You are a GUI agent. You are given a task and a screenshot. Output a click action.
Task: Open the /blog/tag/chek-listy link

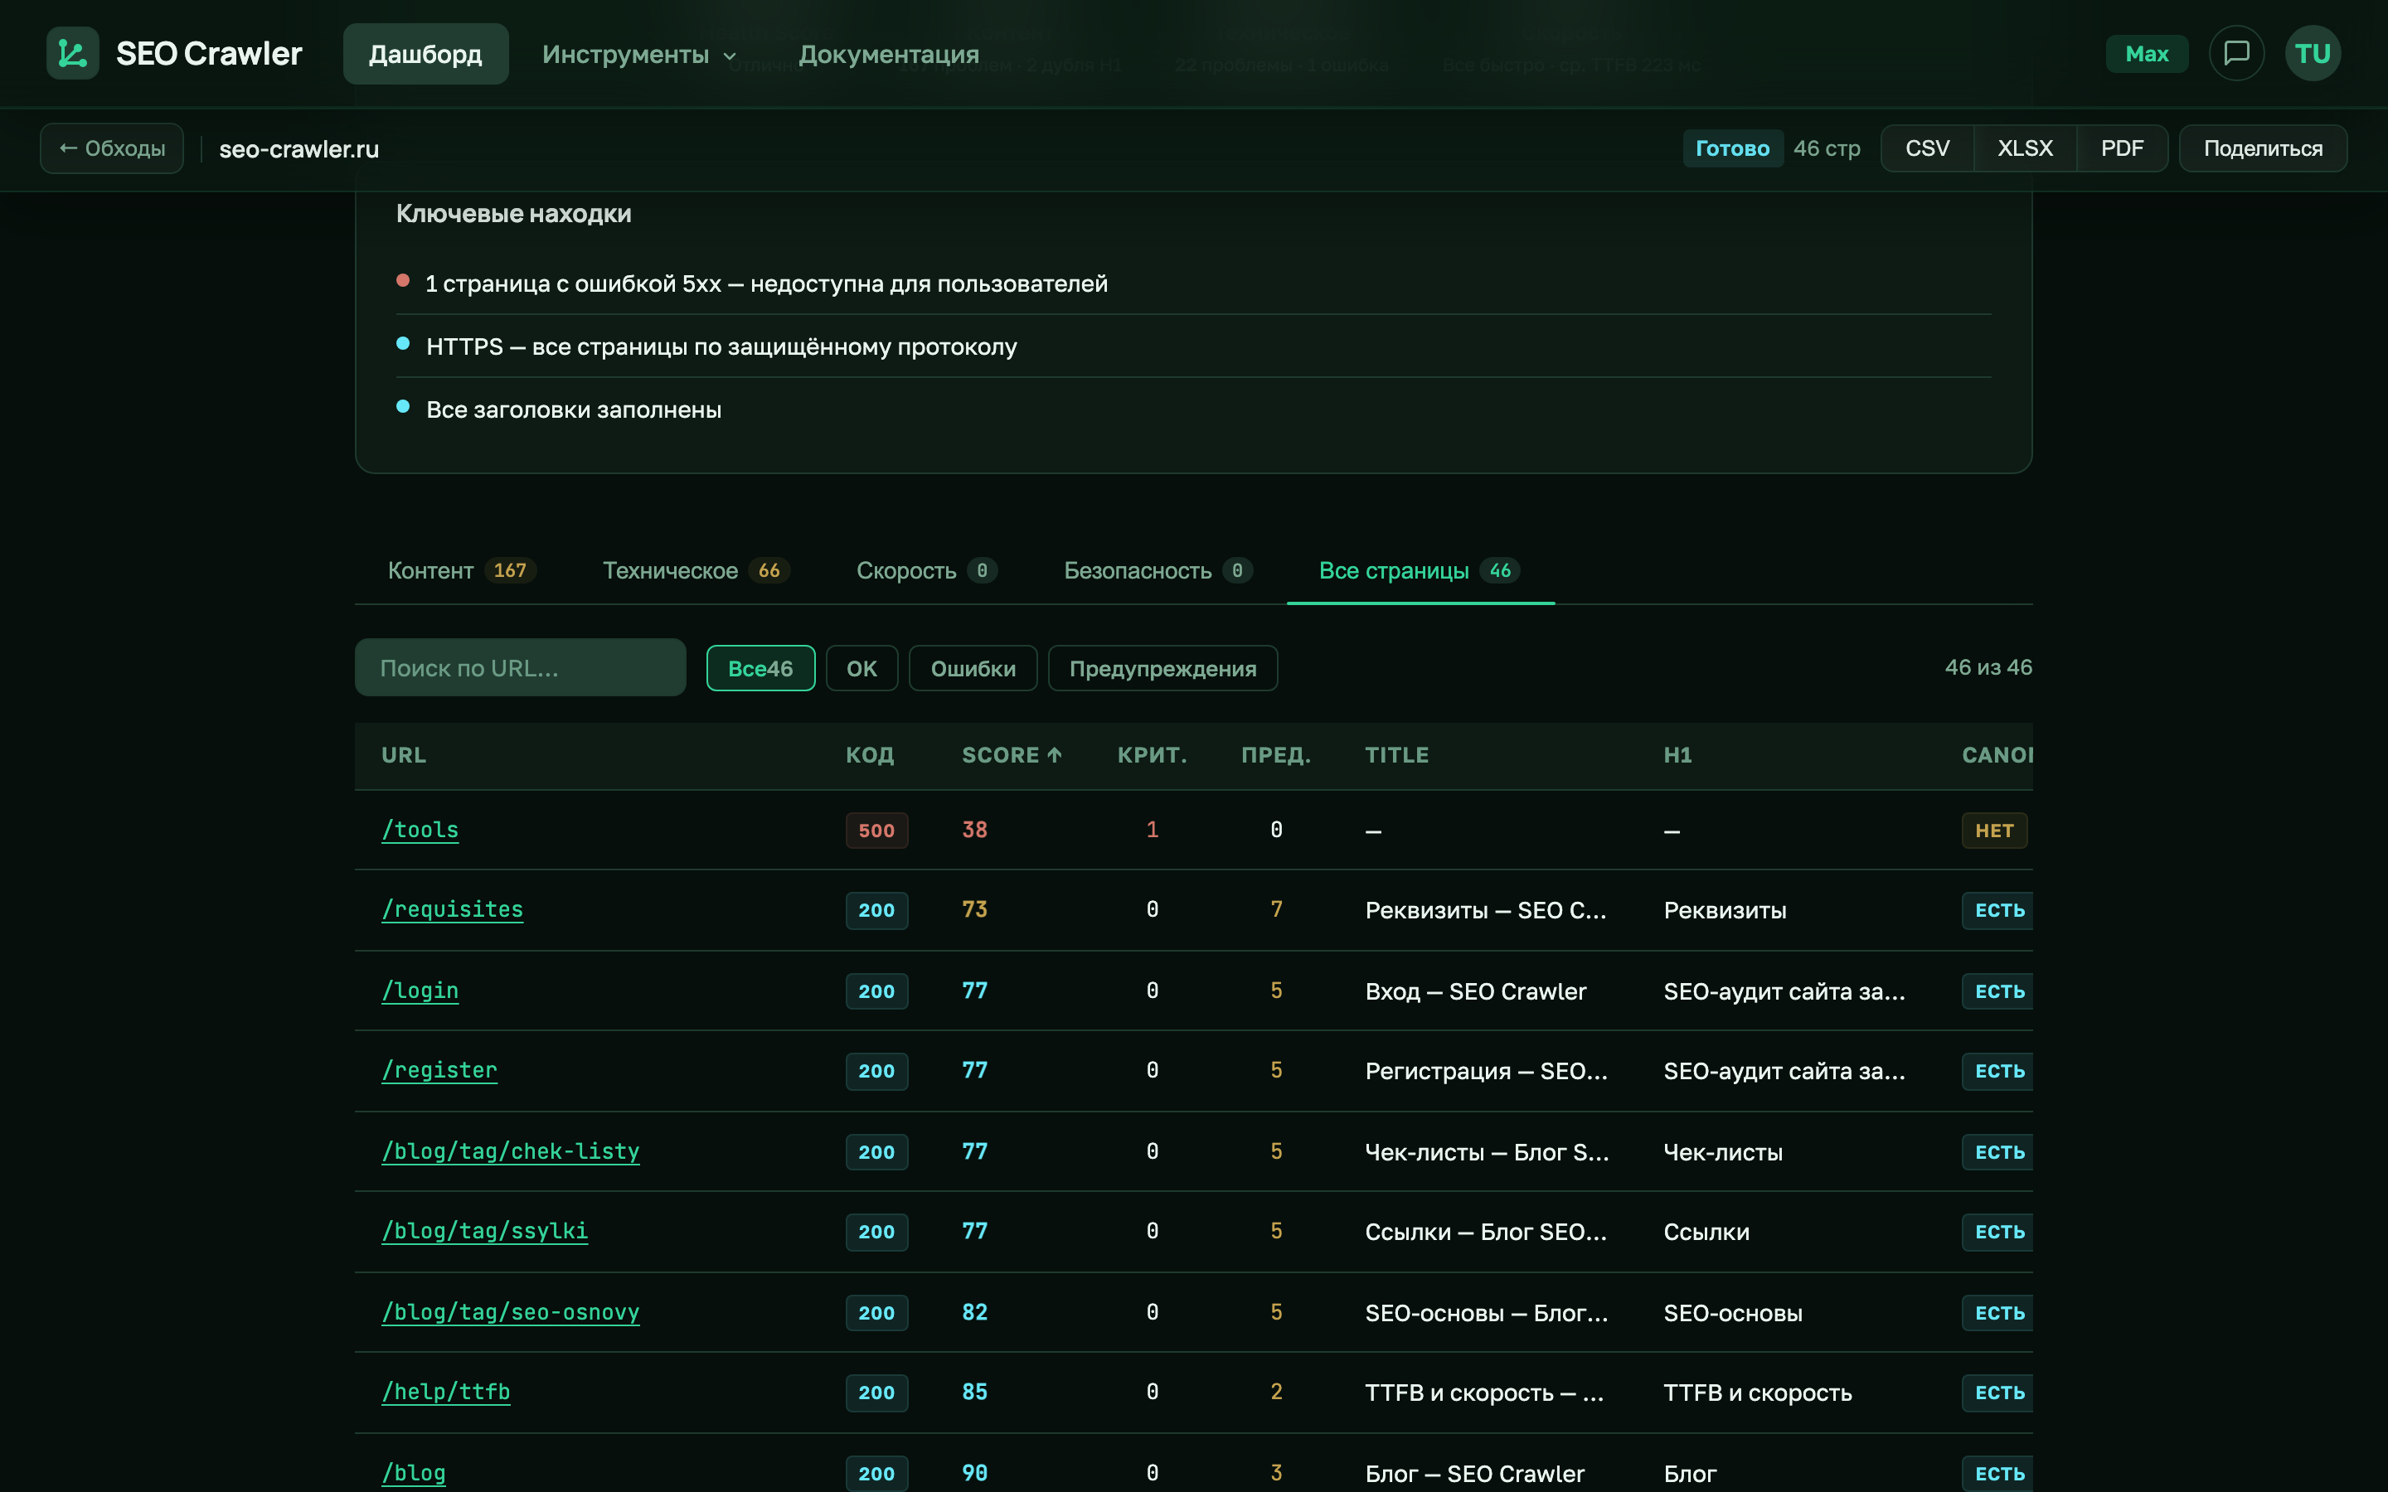coord(510,1151)
